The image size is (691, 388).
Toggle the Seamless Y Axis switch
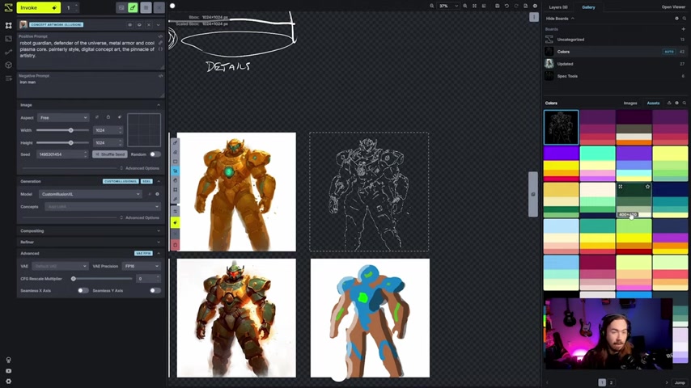point(155,291)
